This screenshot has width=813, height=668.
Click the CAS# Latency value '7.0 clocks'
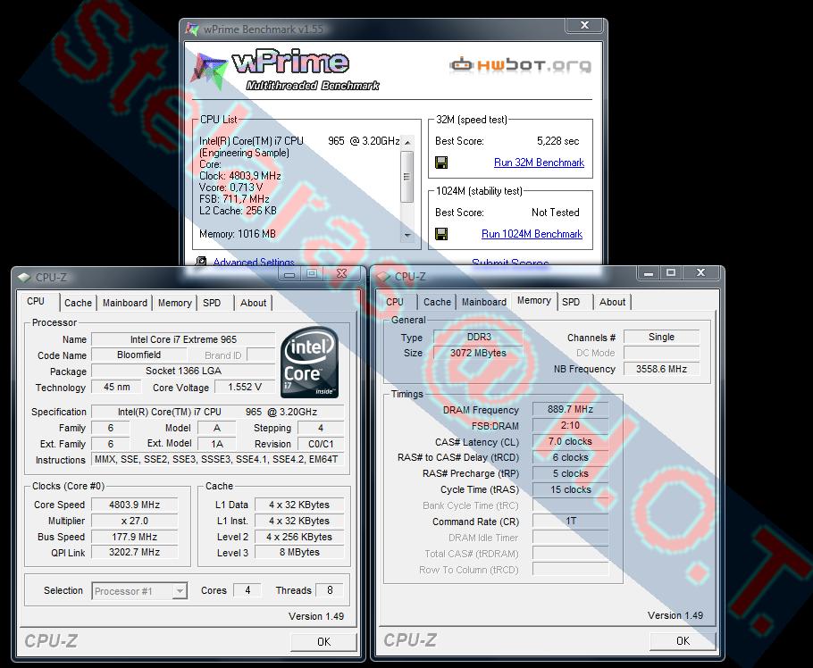pyautogui.click(x=570, y=441)
